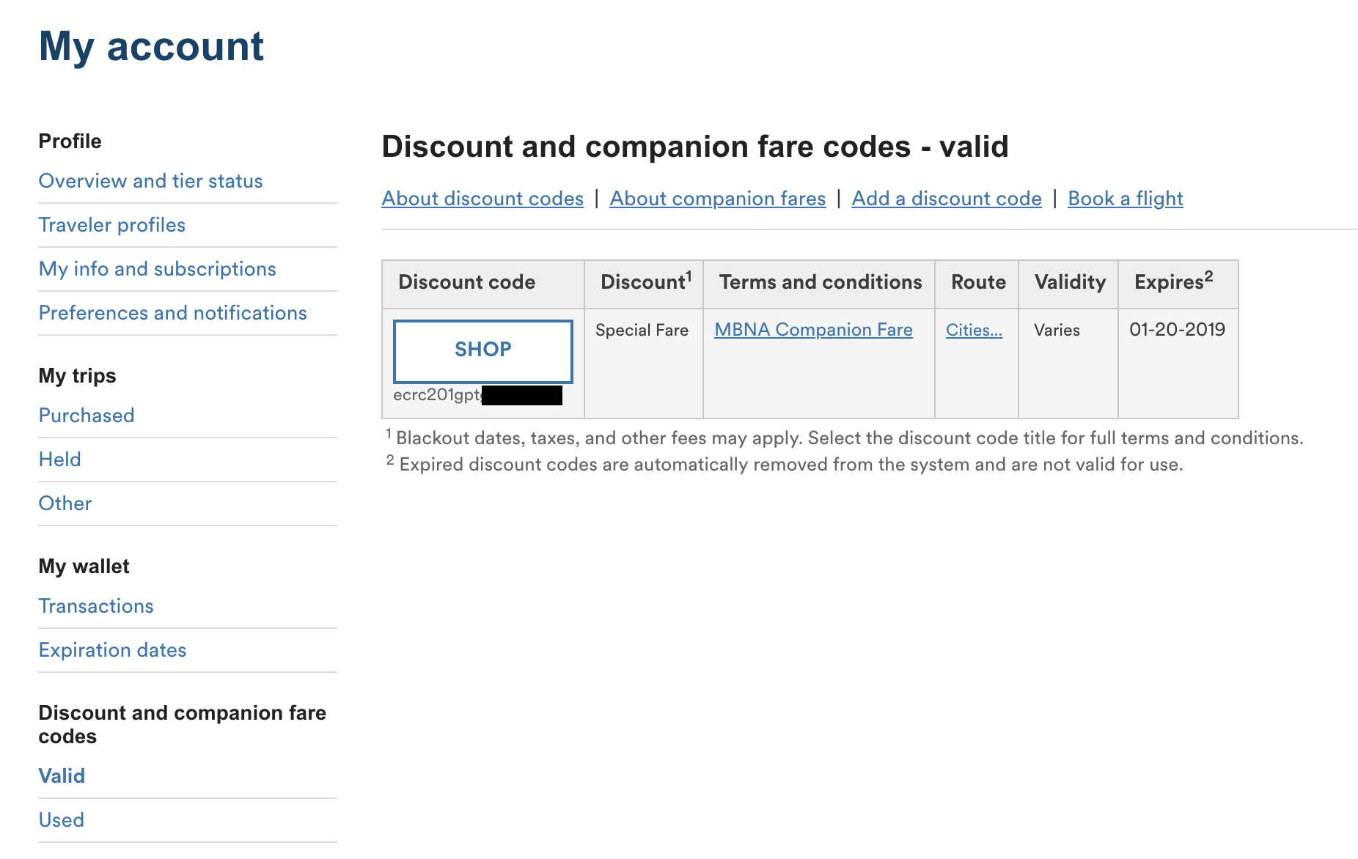1358x859 pixels.
Task: Show Used discount codes
Action: point(61,820)
